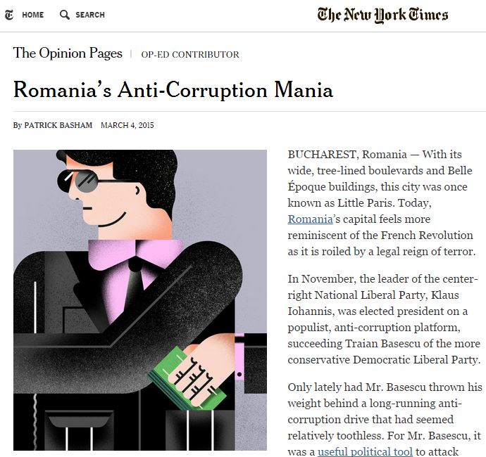
Task: Go to the HOME page link
Action: (x=32, y=15)
